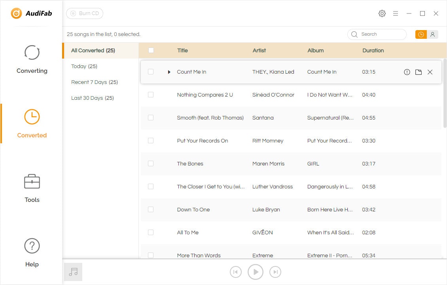
Task: Open the Tools toolbox section
Action: 32,188
